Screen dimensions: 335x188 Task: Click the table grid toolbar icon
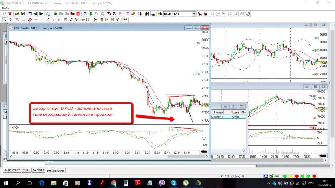tap(30, 14)
